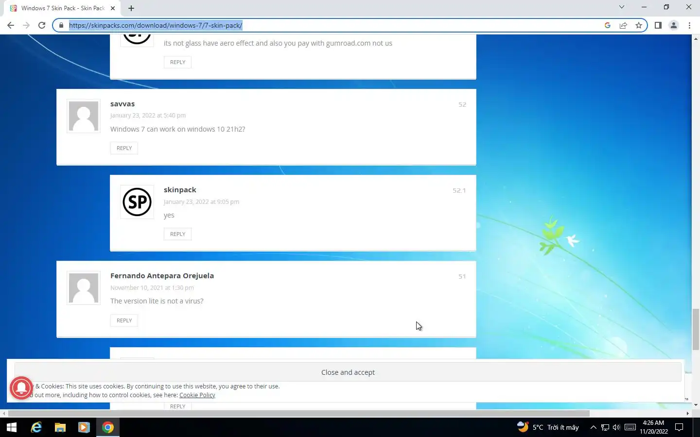Click the skinpack author name
Viewport: 700px width, 437px height.
[x=180, y=190]
